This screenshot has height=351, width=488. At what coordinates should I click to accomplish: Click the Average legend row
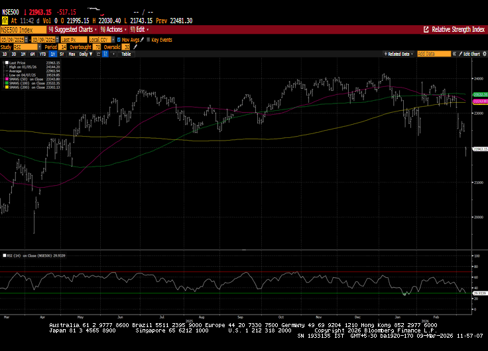tap(33, 71)
